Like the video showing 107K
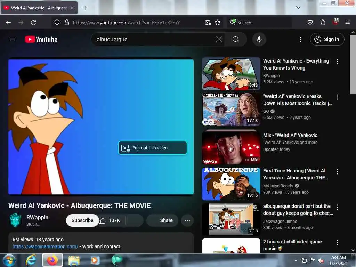Image resolution: width=356 pixels, height=267 pixels. 110,220
